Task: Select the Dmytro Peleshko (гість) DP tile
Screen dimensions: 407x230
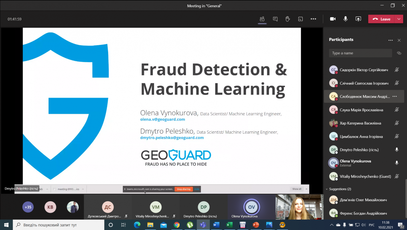Action: coord(203,207)
